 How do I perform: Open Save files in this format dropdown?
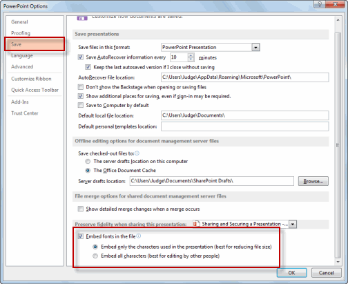(255, 48)
